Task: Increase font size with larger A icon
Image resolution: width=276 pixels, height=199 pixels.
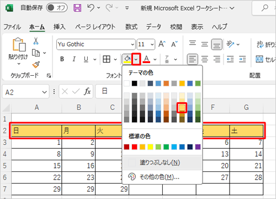Action: click(x=162, y=44)
